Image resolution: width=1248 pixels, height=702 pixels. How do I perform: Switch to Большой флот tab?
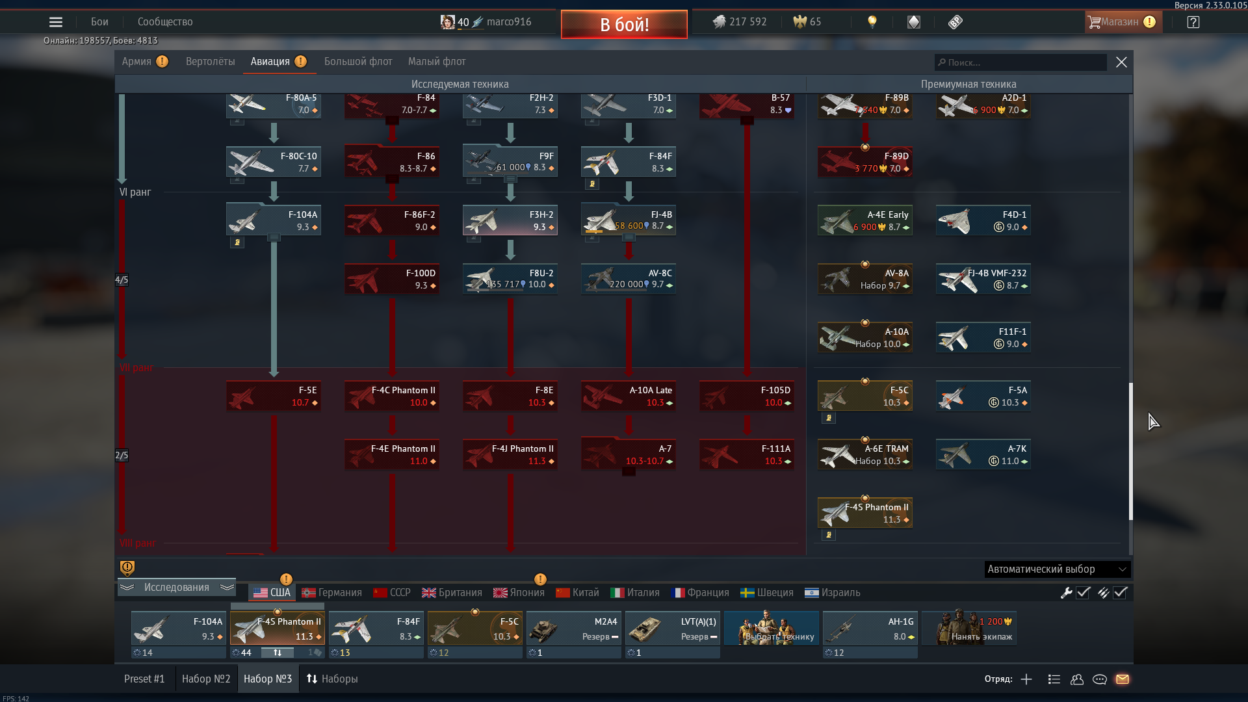358,62
